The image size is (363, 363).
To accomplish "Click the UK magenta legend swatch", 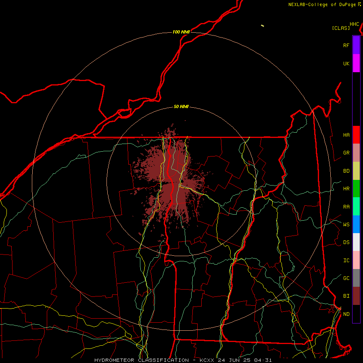I will (x=356, y=63).
